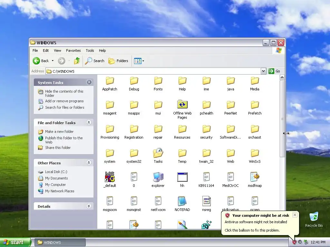This screenshot has width=330, height=247.
Task: Select the explorer program icon
Action: [x=158, y=177]
